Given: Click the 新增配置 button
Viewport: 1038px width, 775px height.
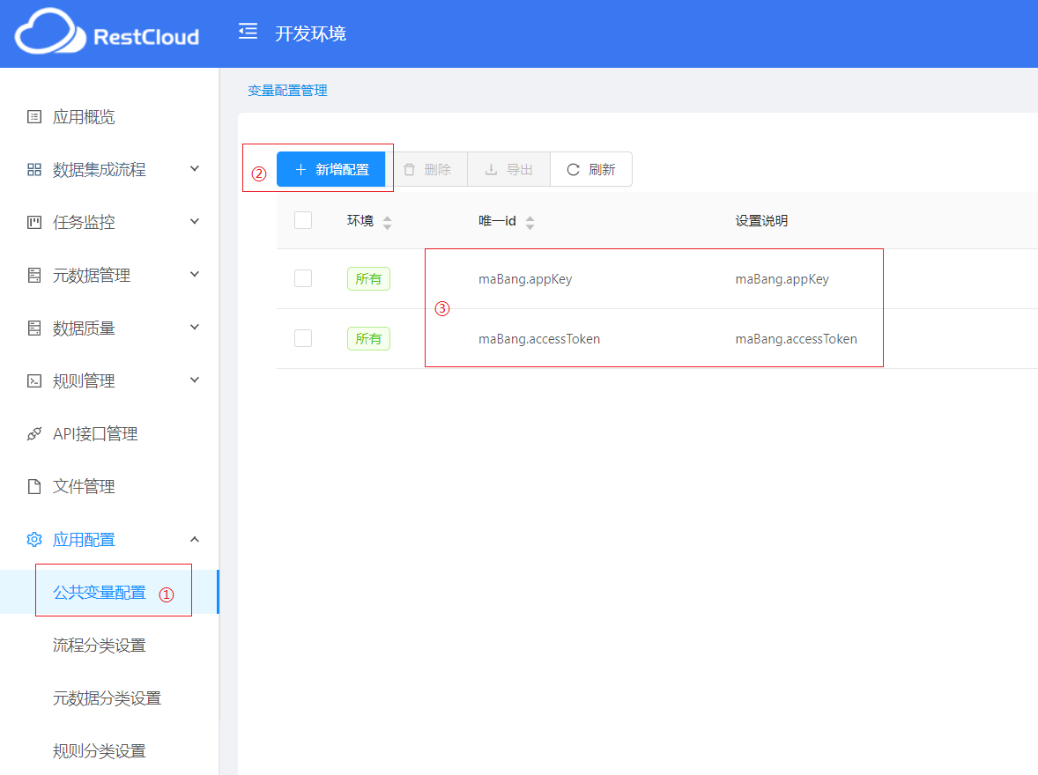Looking at the screenshot, I should coord(331,169).
